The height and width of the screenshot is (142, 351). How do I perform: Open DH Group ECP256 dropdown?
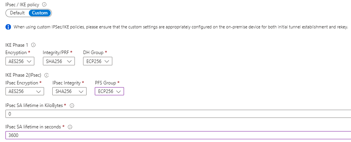tap(97, 61)
